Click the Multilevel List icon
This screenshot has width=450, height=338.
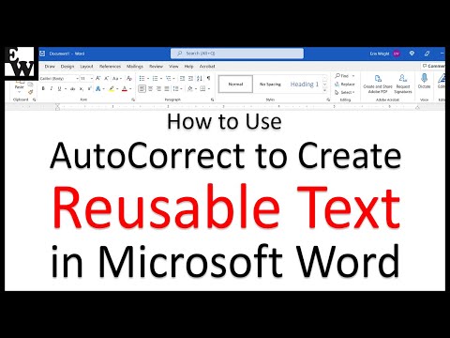(169, 78)
